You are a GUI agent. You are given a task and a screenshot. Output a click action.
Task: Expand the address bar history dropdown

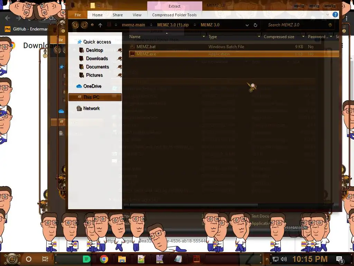tap(247, 25)
